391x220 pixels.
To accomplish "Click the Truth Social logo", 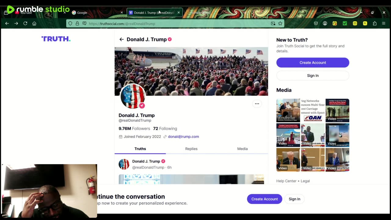I will point(56,39).
